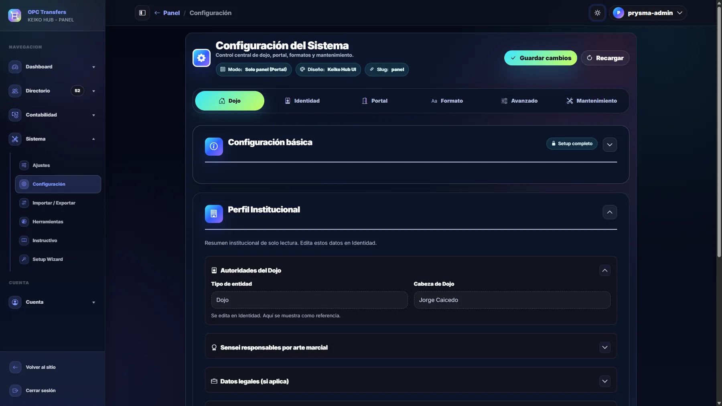The height and width of the screenshot is (406, 722).
Task: Click the Recargar button
Action: pos(605,58)
